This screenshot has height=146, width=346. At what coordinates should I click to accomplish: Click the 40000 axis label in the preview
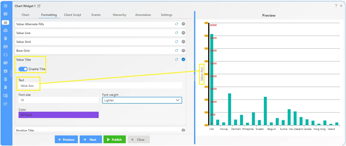click(x=213, y=25)
